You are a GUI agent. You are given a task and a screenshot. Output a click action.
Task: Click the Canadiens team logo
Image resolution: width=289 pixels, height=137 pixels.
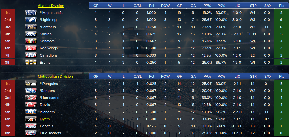(30, 55)
